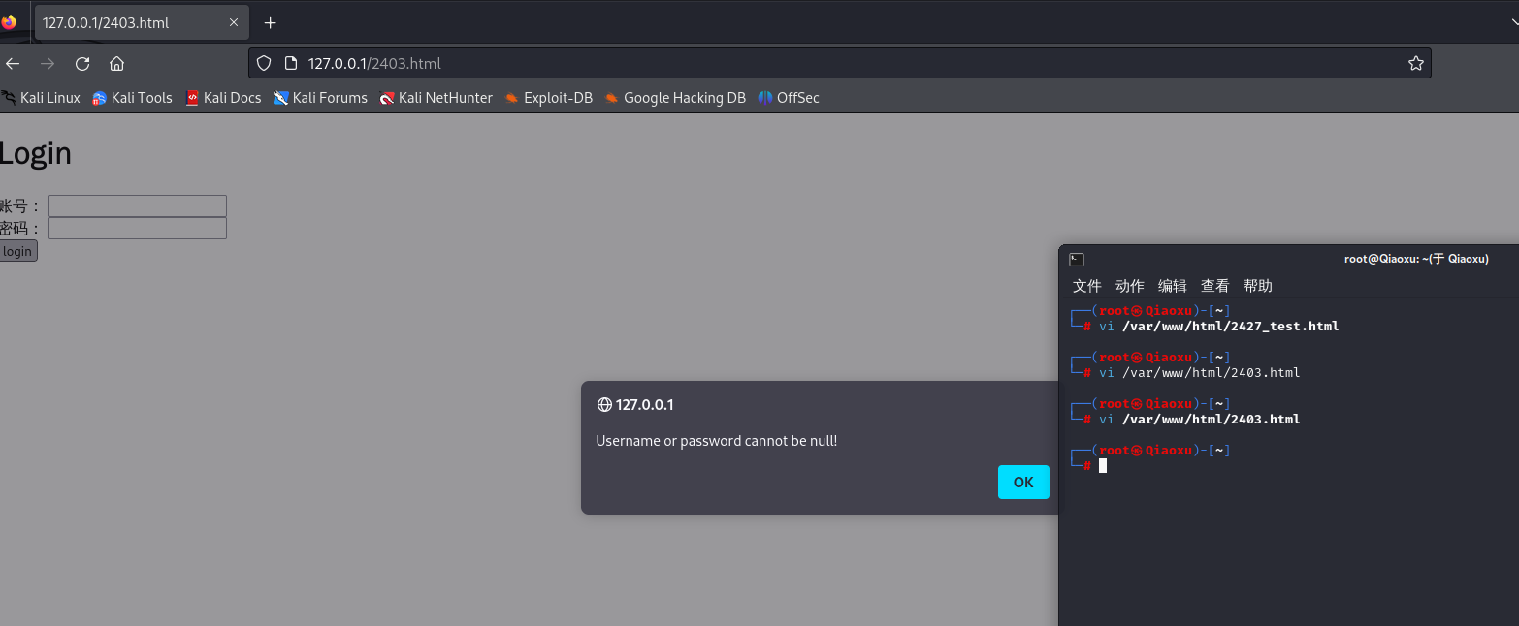
Task: Click the 密码 password input field
Action: click(138, 228)
